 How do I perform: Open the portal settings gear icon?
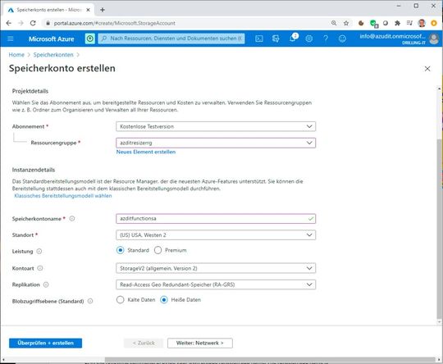[309, 39]
